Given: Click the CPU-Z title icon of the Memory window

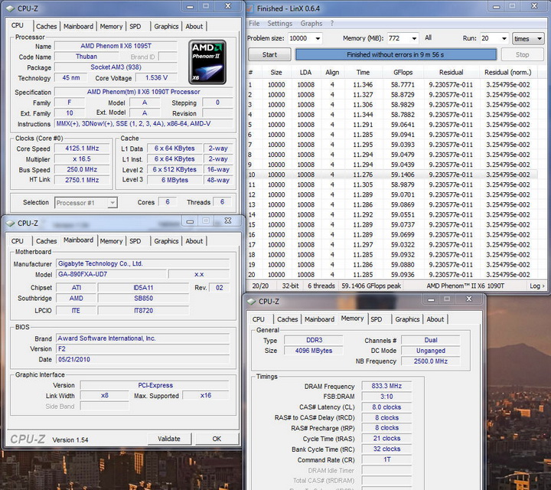Looking at the screenshot, I should [250, 302].
